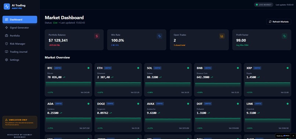Click the CRYPTO tag on BTC card
This screenshot has width=296, height=139.
[x=58, y=68]
